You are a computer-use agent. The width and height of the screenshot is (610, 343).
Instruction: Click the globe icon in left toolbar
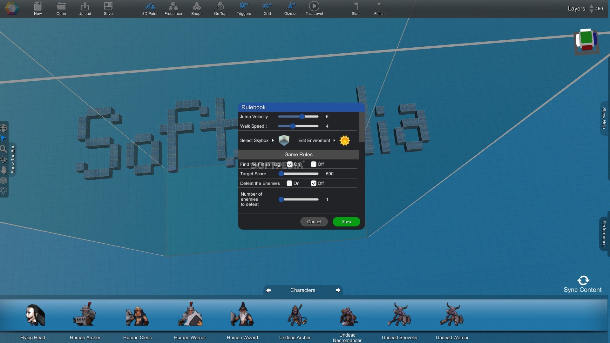click(3, 128)
